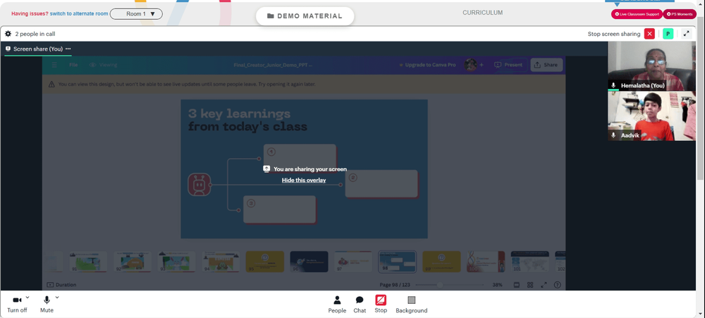Click the 38% zoom value
705x318 pixels.
497,285
